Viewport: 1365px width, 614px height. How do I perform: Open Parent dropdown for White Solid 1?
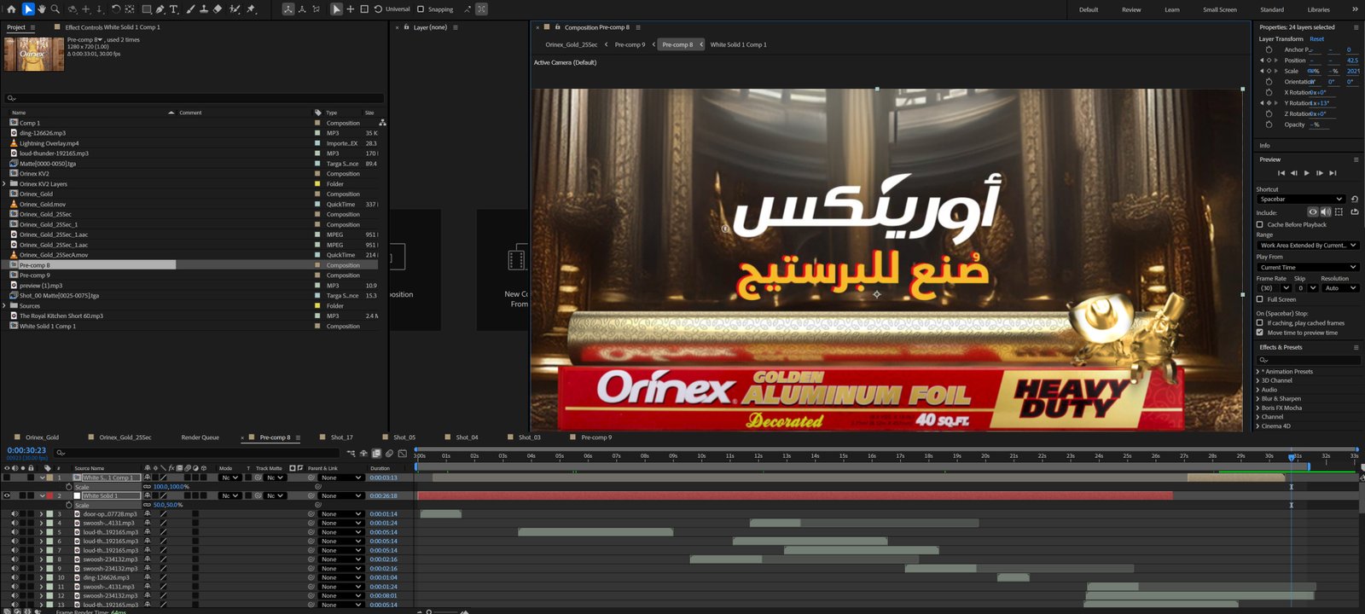(341, 495)
